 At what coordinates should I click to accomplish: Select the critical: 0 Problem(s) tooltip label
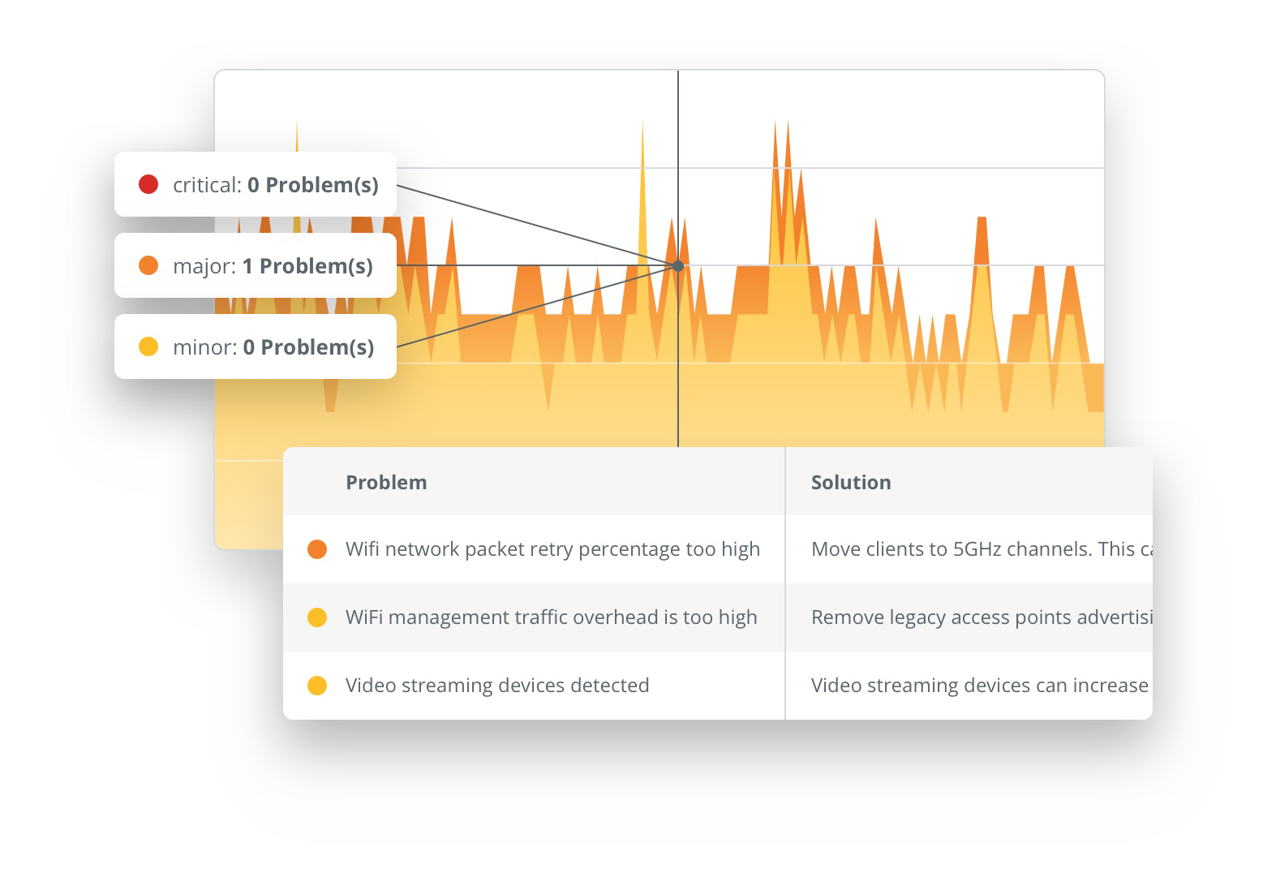click(x=276, y=185)
